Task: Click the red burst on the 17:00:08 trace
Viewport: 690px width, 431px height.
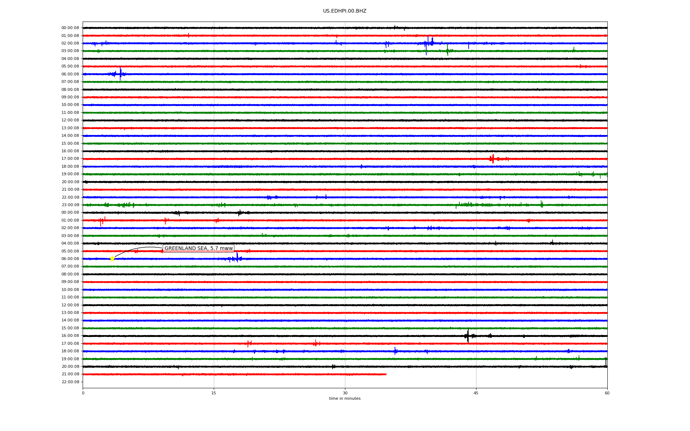Action: point(492,158)
